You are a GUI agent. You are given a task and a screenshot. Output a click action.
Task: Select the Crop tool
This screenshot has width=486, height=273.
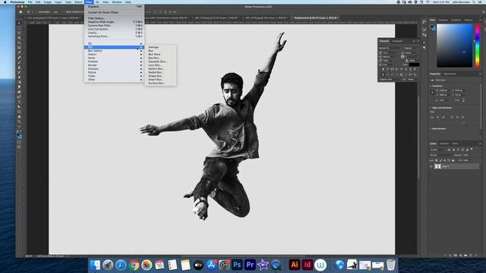tap(19, 42)
